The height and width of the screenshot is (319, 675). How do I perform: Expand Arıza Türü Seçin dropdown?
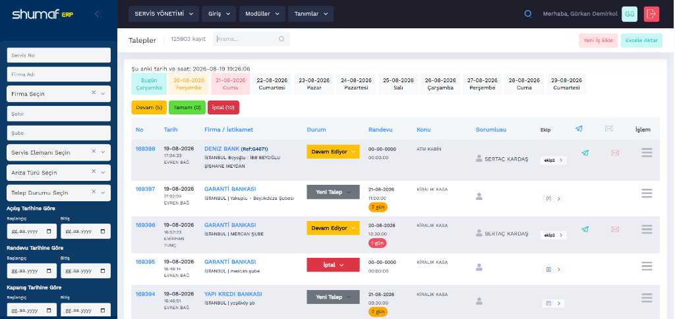(x=103, y=172)
